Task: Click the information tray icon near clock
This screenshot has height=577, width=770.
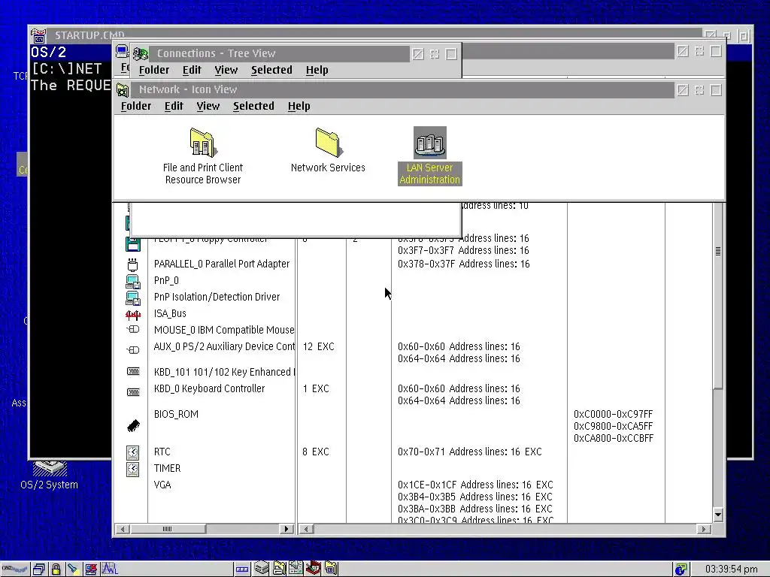Action: (x=681, y=569)
